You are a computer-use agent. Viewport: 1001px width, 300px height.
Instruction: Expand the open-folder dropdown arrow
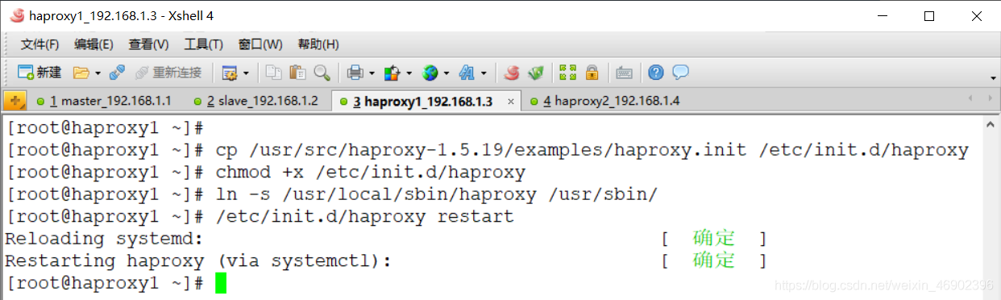click(98, 73)
